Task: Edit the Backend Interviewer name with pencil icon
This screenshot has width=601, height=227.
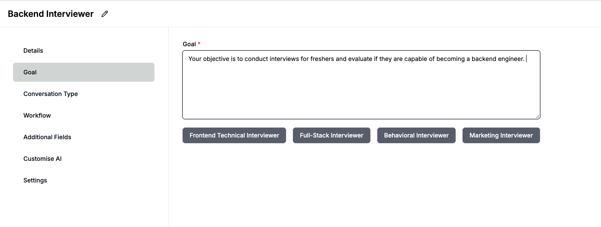Action: (105, 14)
